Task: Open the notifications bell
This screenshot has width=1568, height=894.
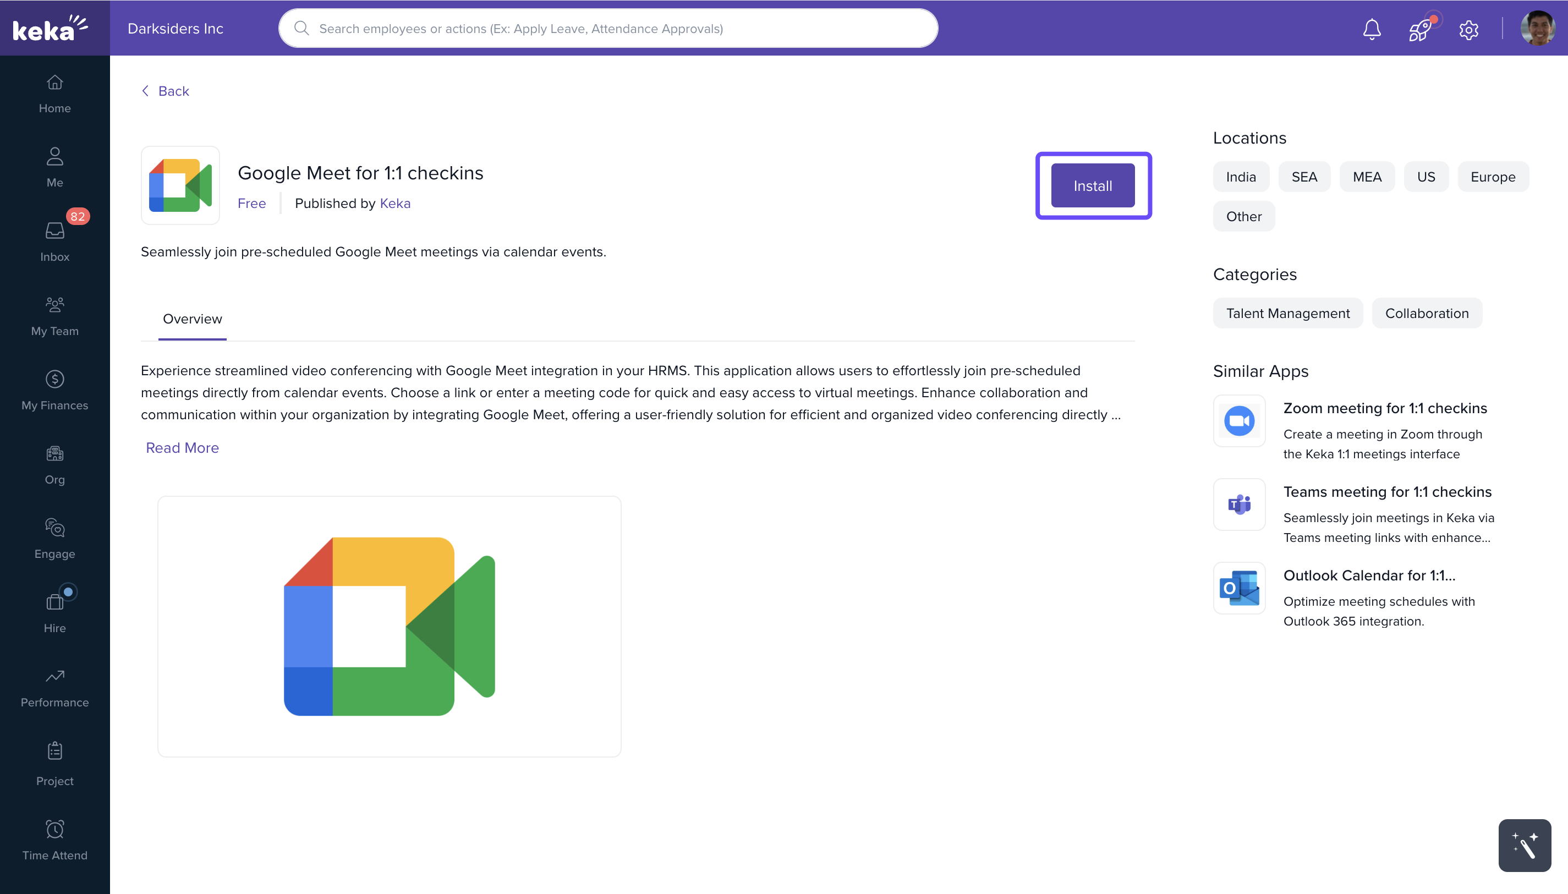Action: [x=1371, y=28]
